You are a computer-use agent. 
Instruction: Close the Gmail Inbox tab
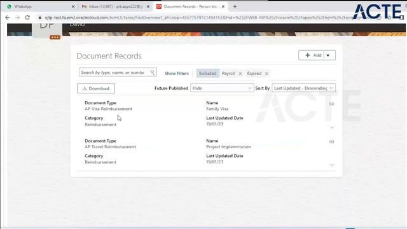148,7
